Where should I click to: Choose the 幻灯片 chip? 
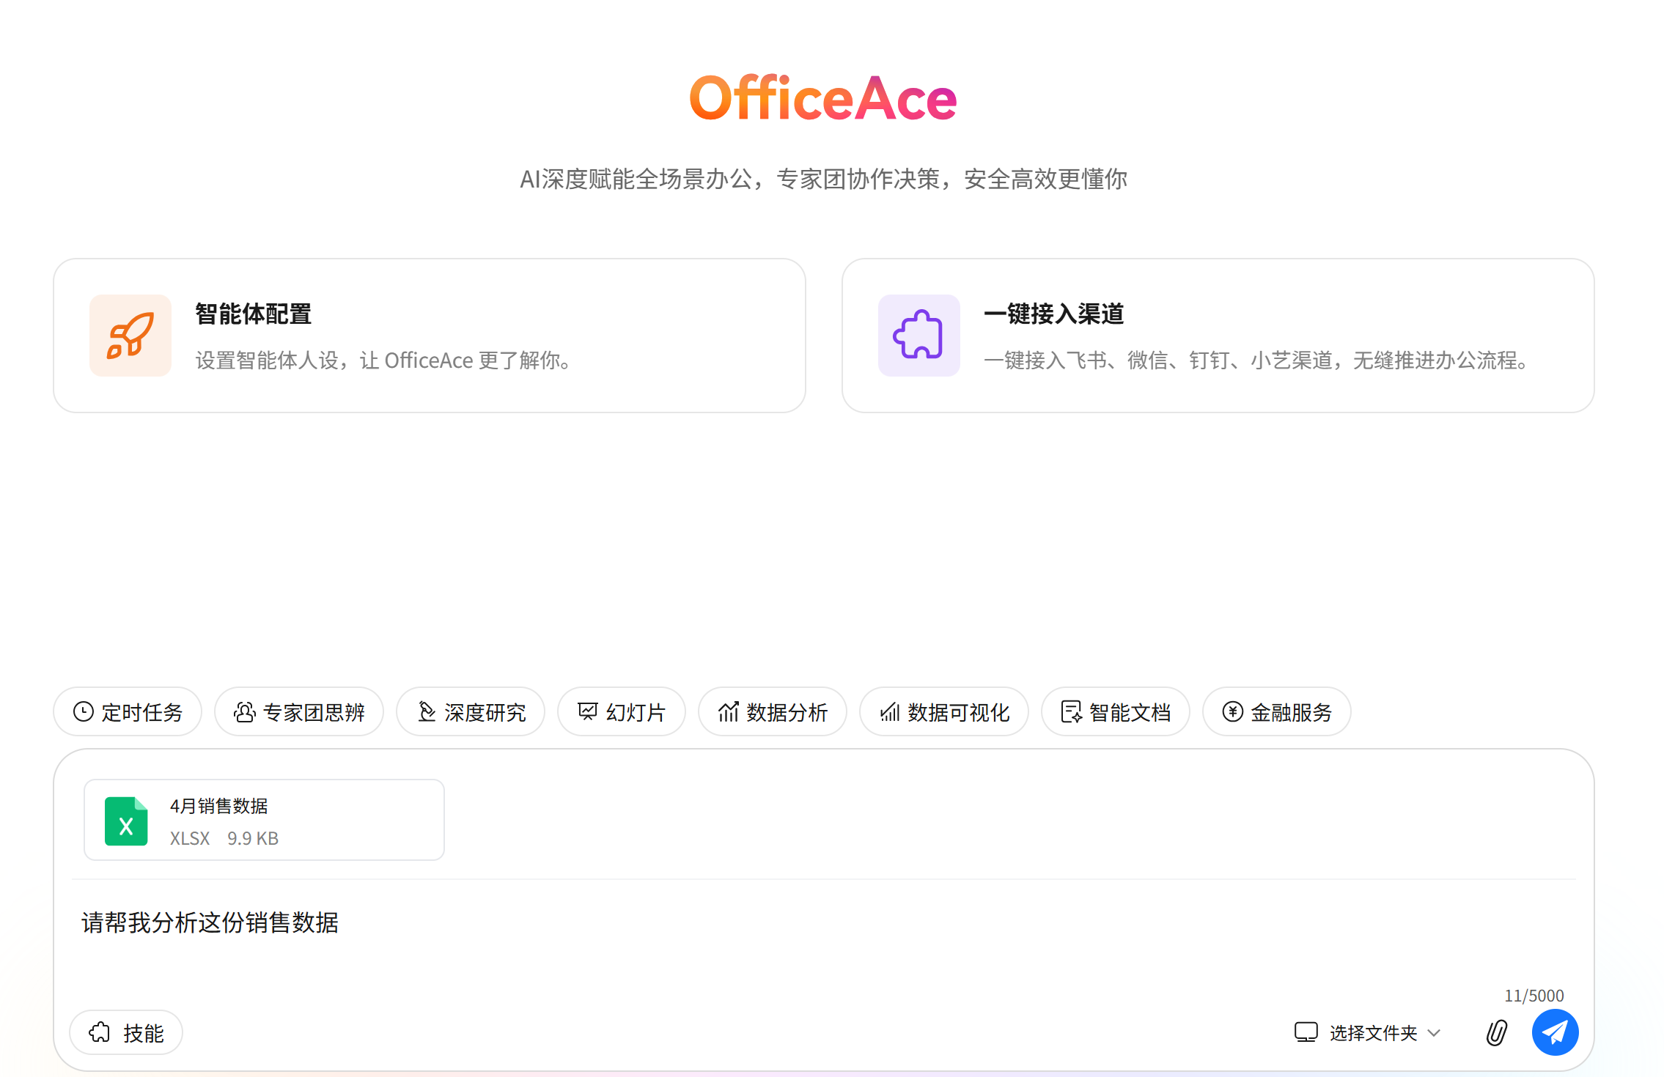click(622, 711)
